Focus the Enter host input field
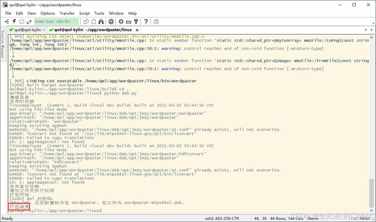 point(56,21)
